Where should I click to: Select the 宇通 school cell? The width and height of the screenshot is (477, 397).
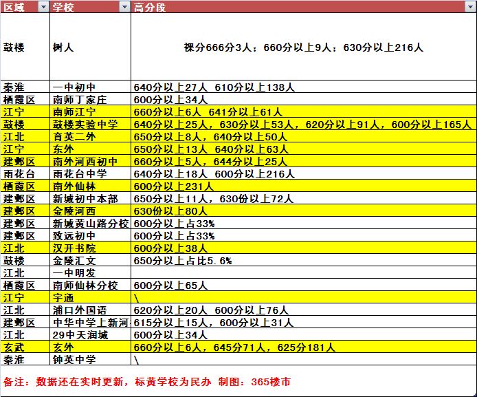point(90,298)
